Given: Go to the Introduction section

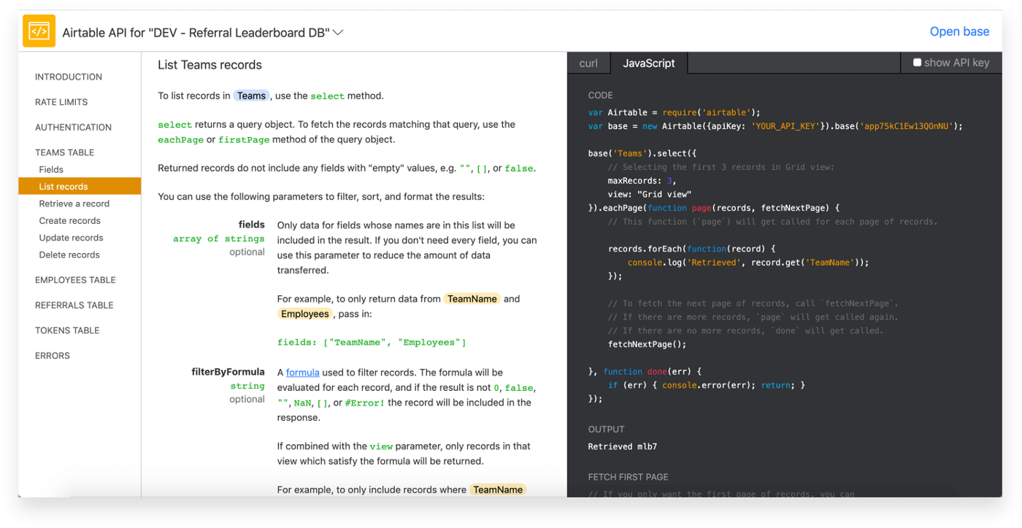Looking at the screenshot, I should [x=69, y=77].
